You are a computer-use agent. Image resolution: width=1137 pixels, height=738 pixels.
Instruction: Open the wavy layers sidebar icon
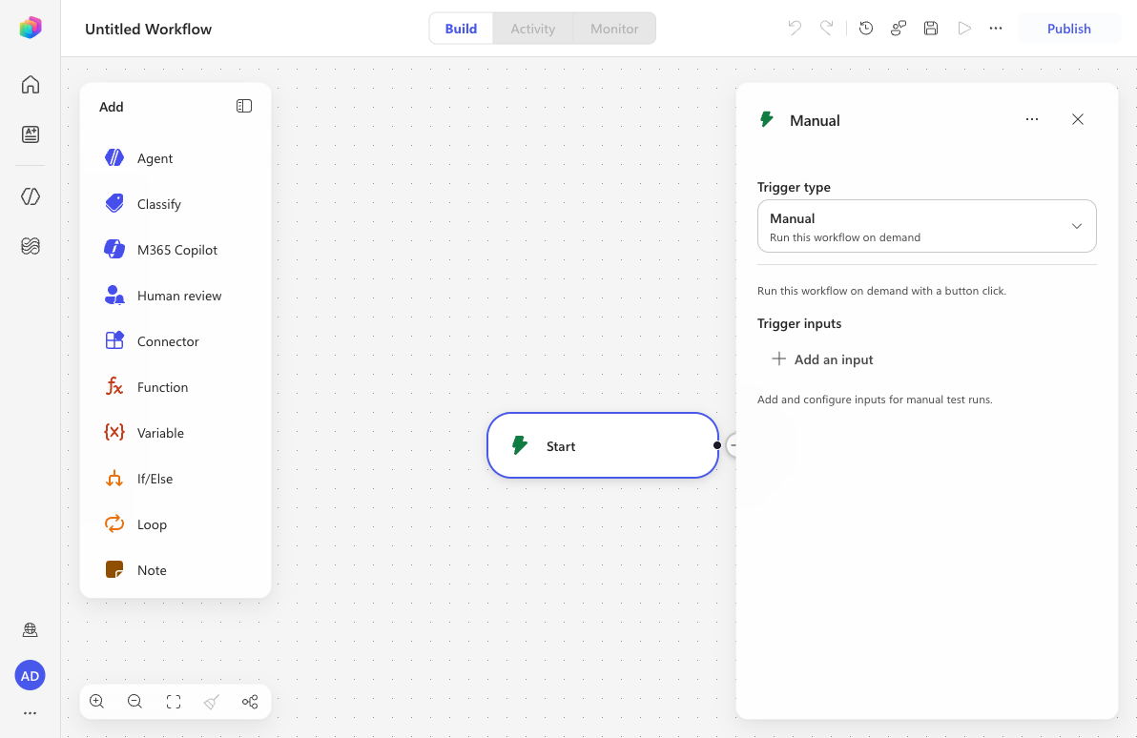click(x=31, y=246)
